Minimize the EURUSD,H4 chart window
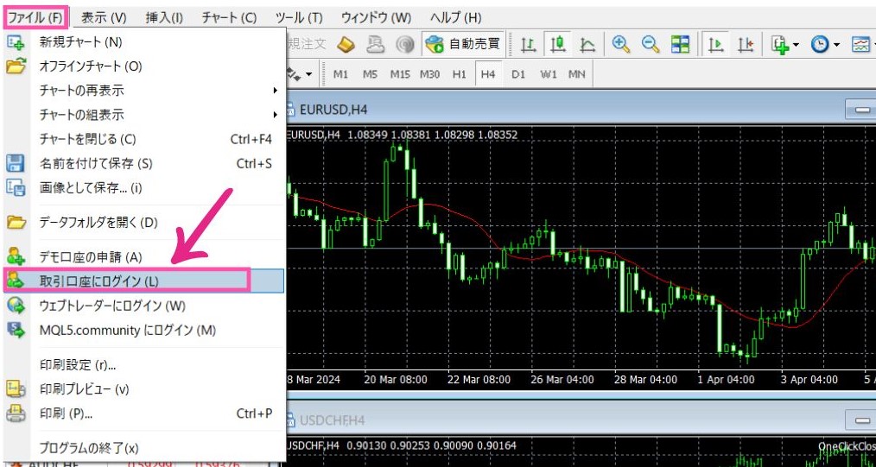 [860, 110]
